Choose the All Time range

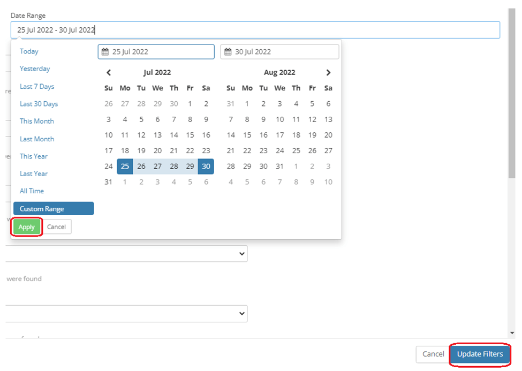(32, 191)
